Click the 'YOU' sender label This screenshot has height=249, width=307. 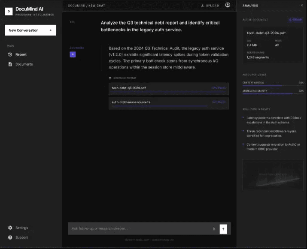73,22
